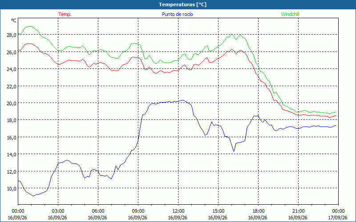Click the 16/09/26 date under 12:00
The image size is (356, 222).
(x=178, y=218)
